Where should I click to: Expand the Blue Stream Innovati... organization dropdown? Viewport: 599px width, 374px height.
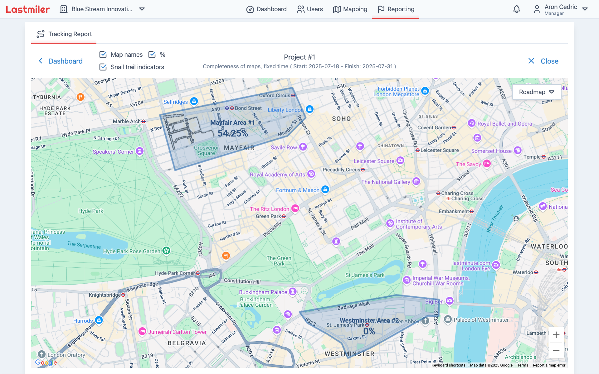point(142,9)
